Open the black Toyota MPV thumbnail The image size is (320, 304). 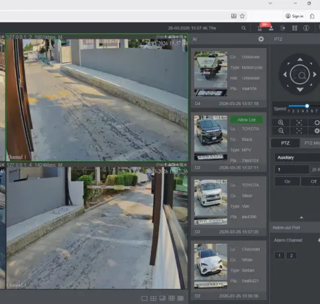click(x=211, y=133)
